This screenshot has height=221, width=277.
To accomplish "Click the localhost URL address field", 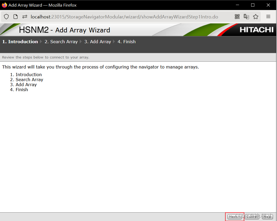I will tap(124, 17).
